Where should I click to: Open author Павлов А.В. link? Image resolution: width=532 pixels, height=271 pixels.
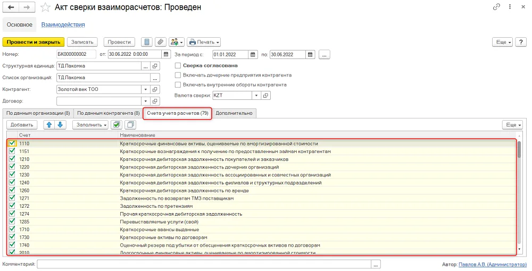click(x=492, y=264)
